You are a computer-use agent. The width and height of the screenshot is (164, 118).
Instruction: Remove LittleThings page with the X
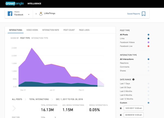(36, 14)
